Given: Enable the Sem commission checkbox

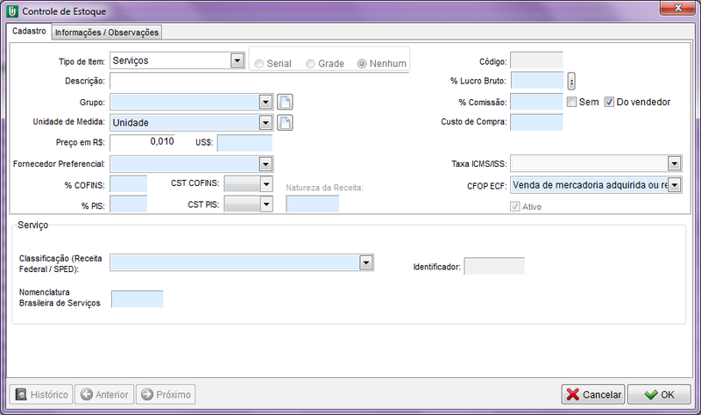Looking at the screenshot, I should click(x=571, y=102).
